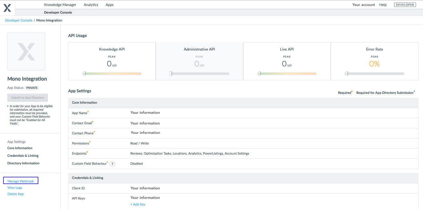Go to Apps menu
This screenshot has height=209, width=423.
tap(110, 5)
